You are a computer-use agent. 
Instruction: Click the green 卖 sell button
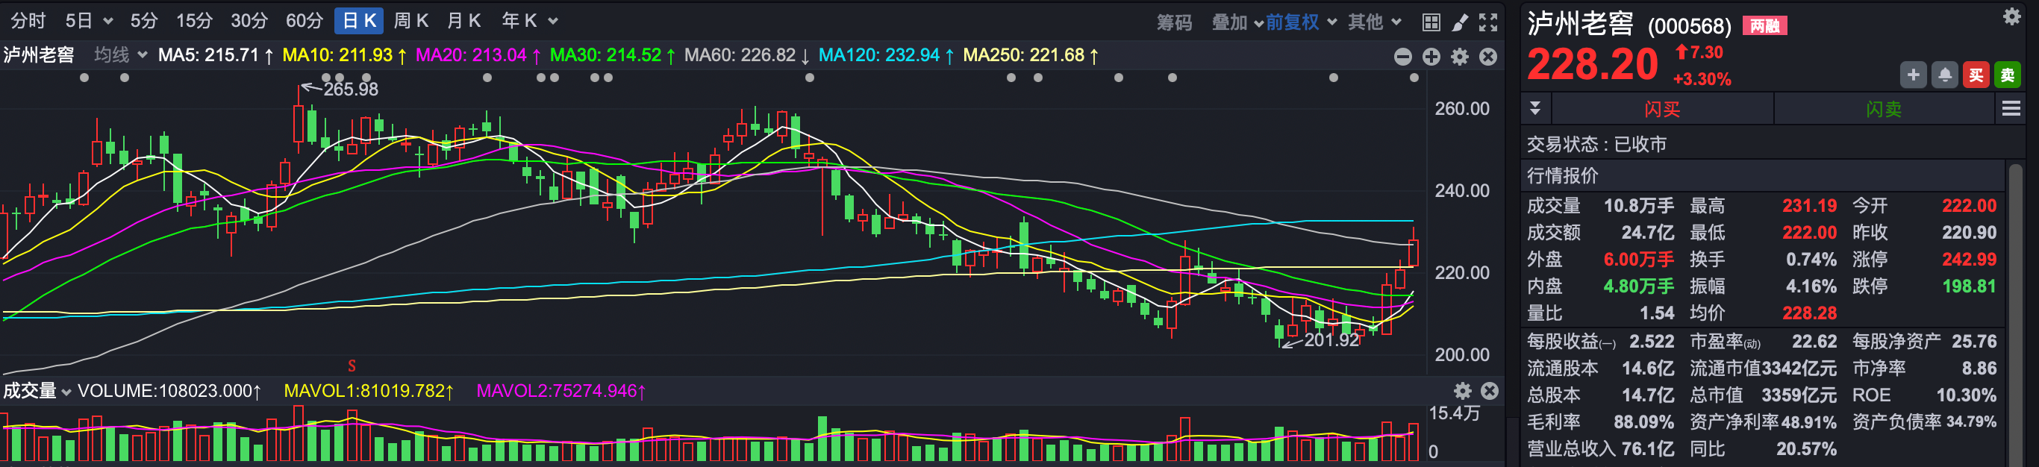2008,75
